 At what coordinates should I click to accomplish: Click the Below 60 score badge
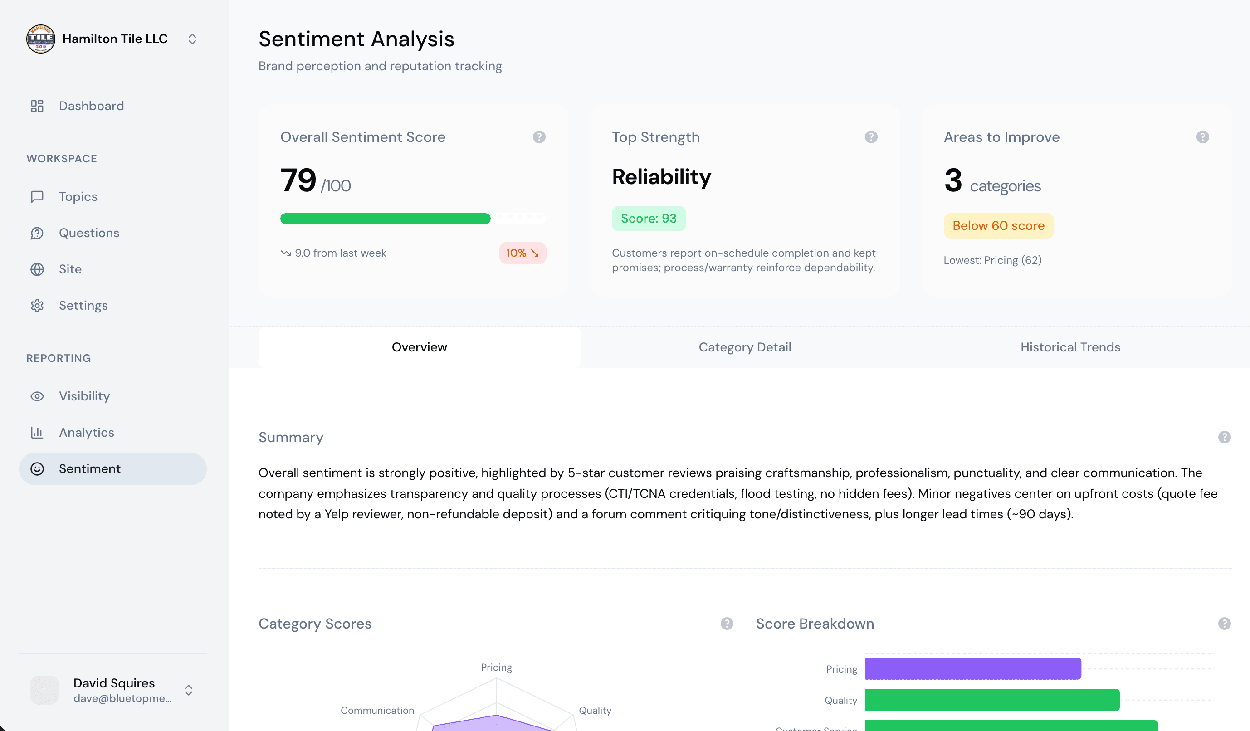point(998,226)
